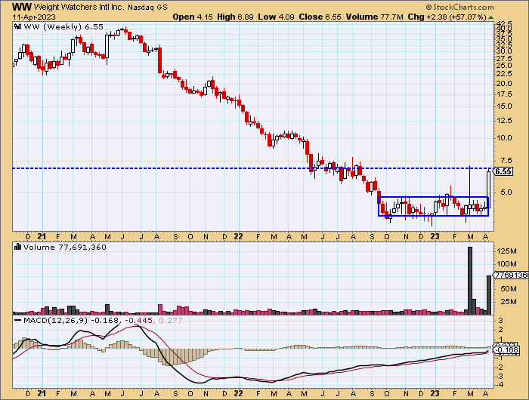529x400 pixels.
Task: Click the 100M volume axis label
Action: pyautogui.click(x=506, y=263)
